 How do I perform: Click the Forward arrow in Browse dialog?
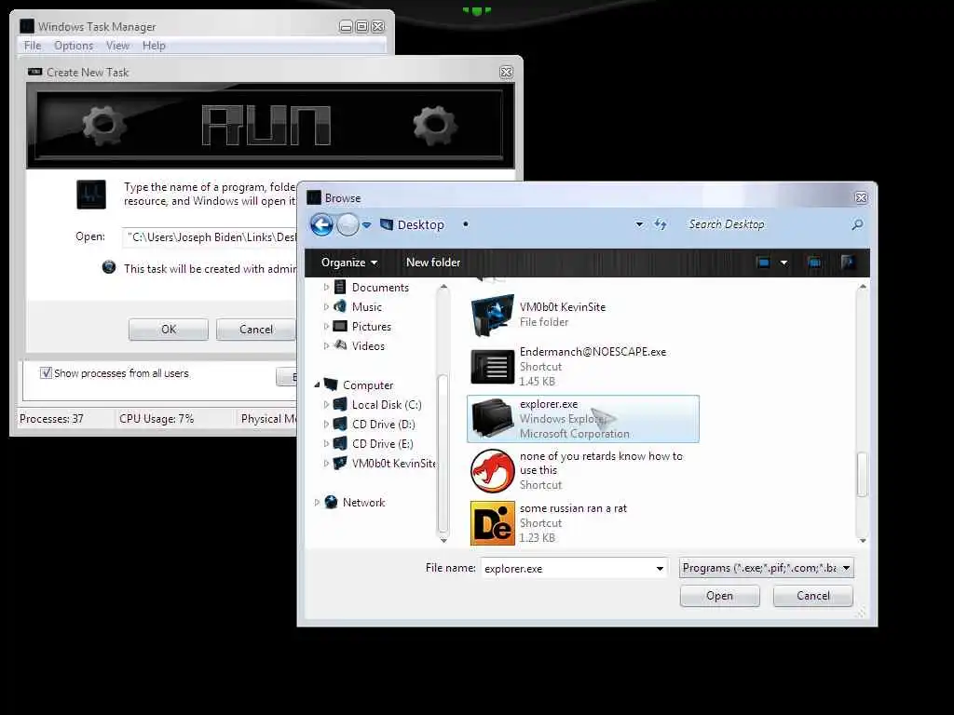coord(348,225)
